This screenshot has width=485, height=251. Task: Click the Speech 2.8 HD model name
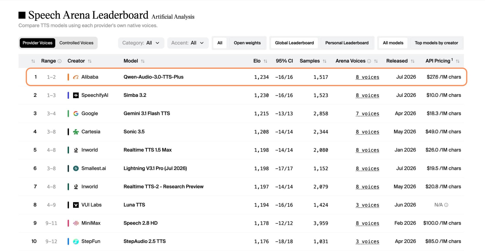(141, 223)
